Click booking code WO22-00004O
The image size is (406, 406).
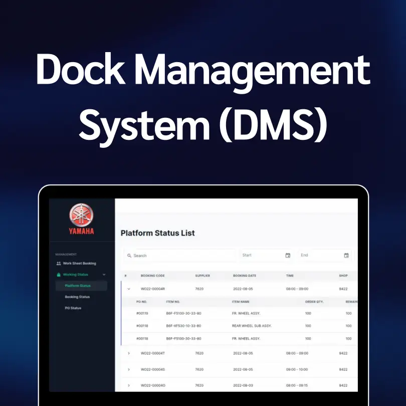point(153,385)
